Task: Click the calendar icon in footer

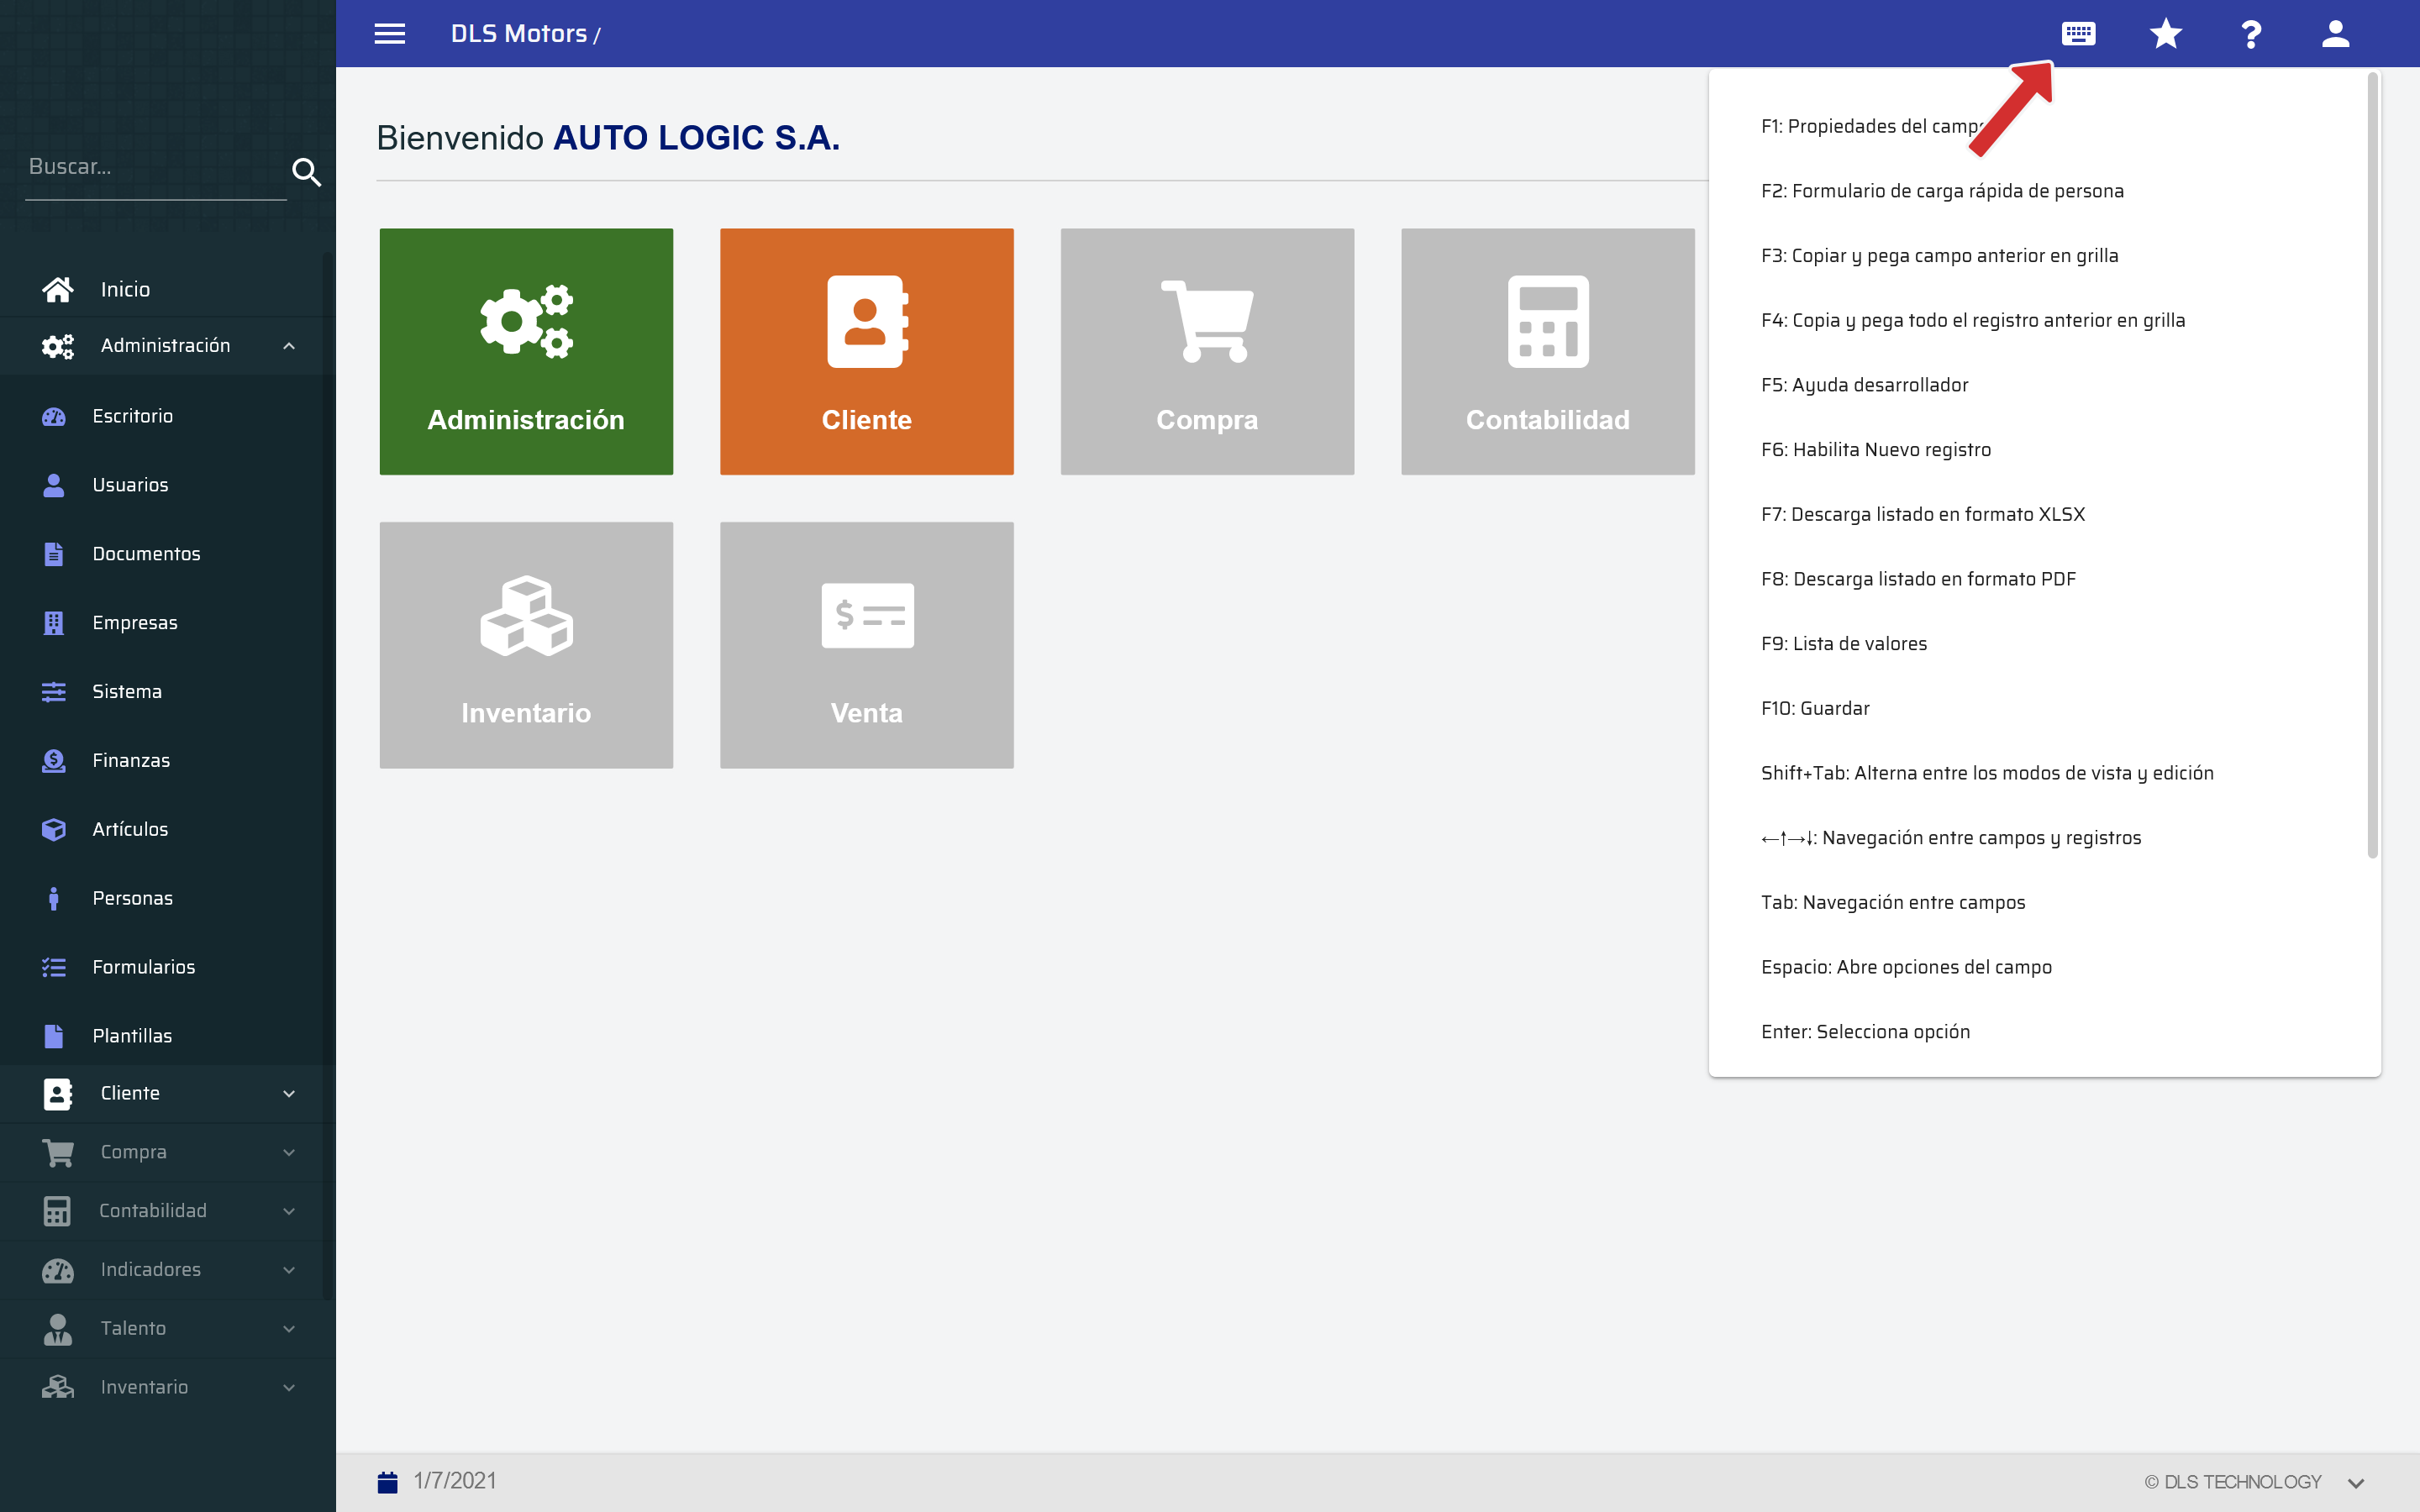Action: click(388, 1481)
